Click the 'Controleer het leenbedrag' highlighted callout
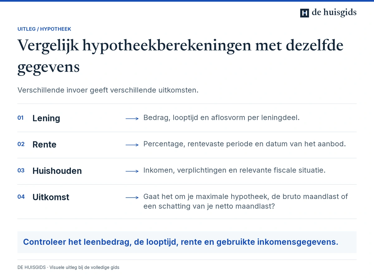Screen dimensions: 374x278 [187, 242]
